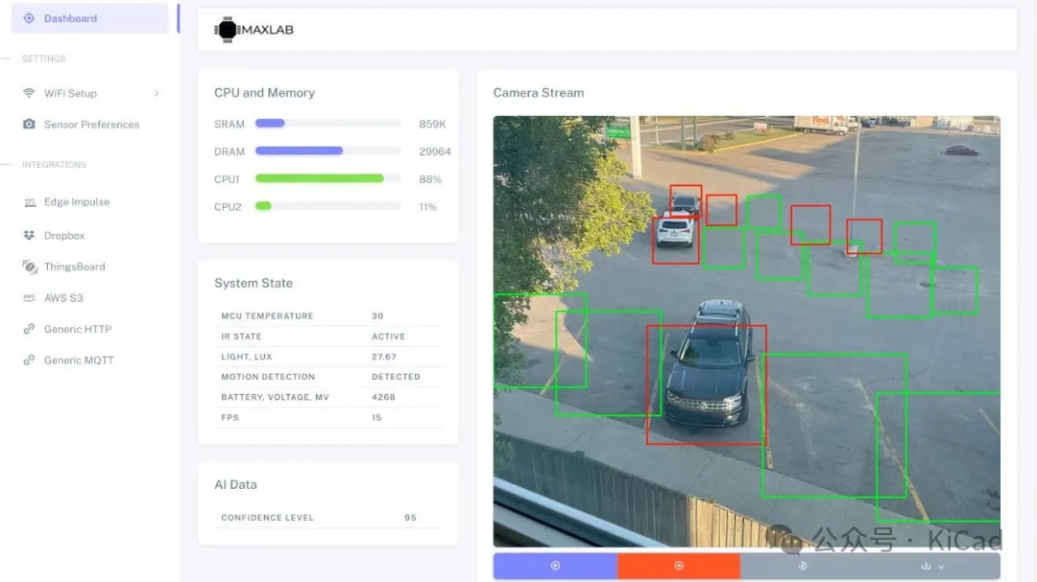The image size is (1037, 582).
Task: Click the DRAM usage bar
Action: tap(299, 151)
